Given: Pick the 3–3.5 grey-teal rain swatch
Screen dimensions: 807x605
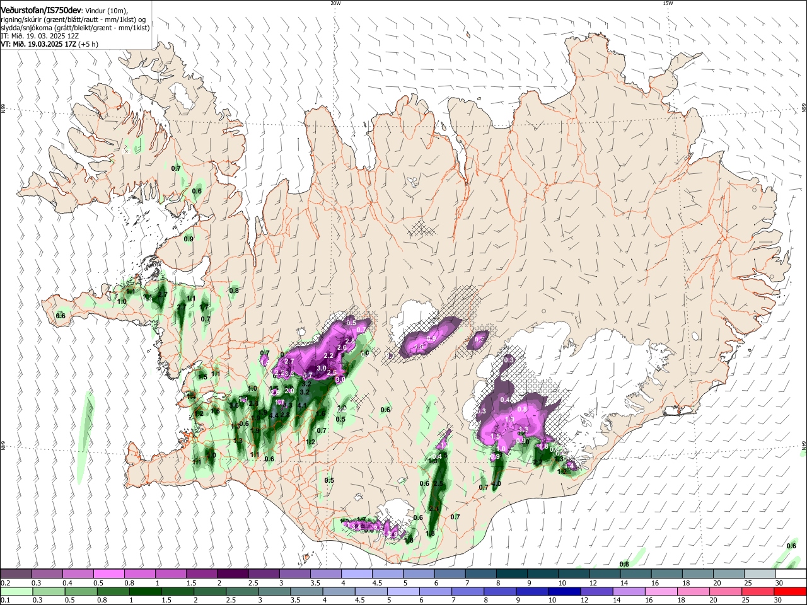Looking at the screenshot, I should [274, 591].
